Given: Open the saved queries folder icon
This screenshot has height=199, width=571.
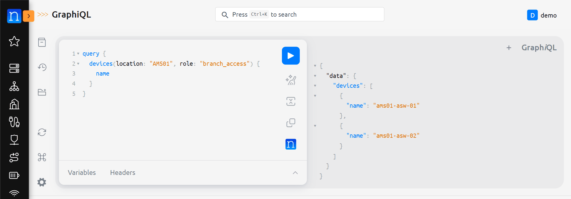Looking at the screenshot, I should 42,92.
